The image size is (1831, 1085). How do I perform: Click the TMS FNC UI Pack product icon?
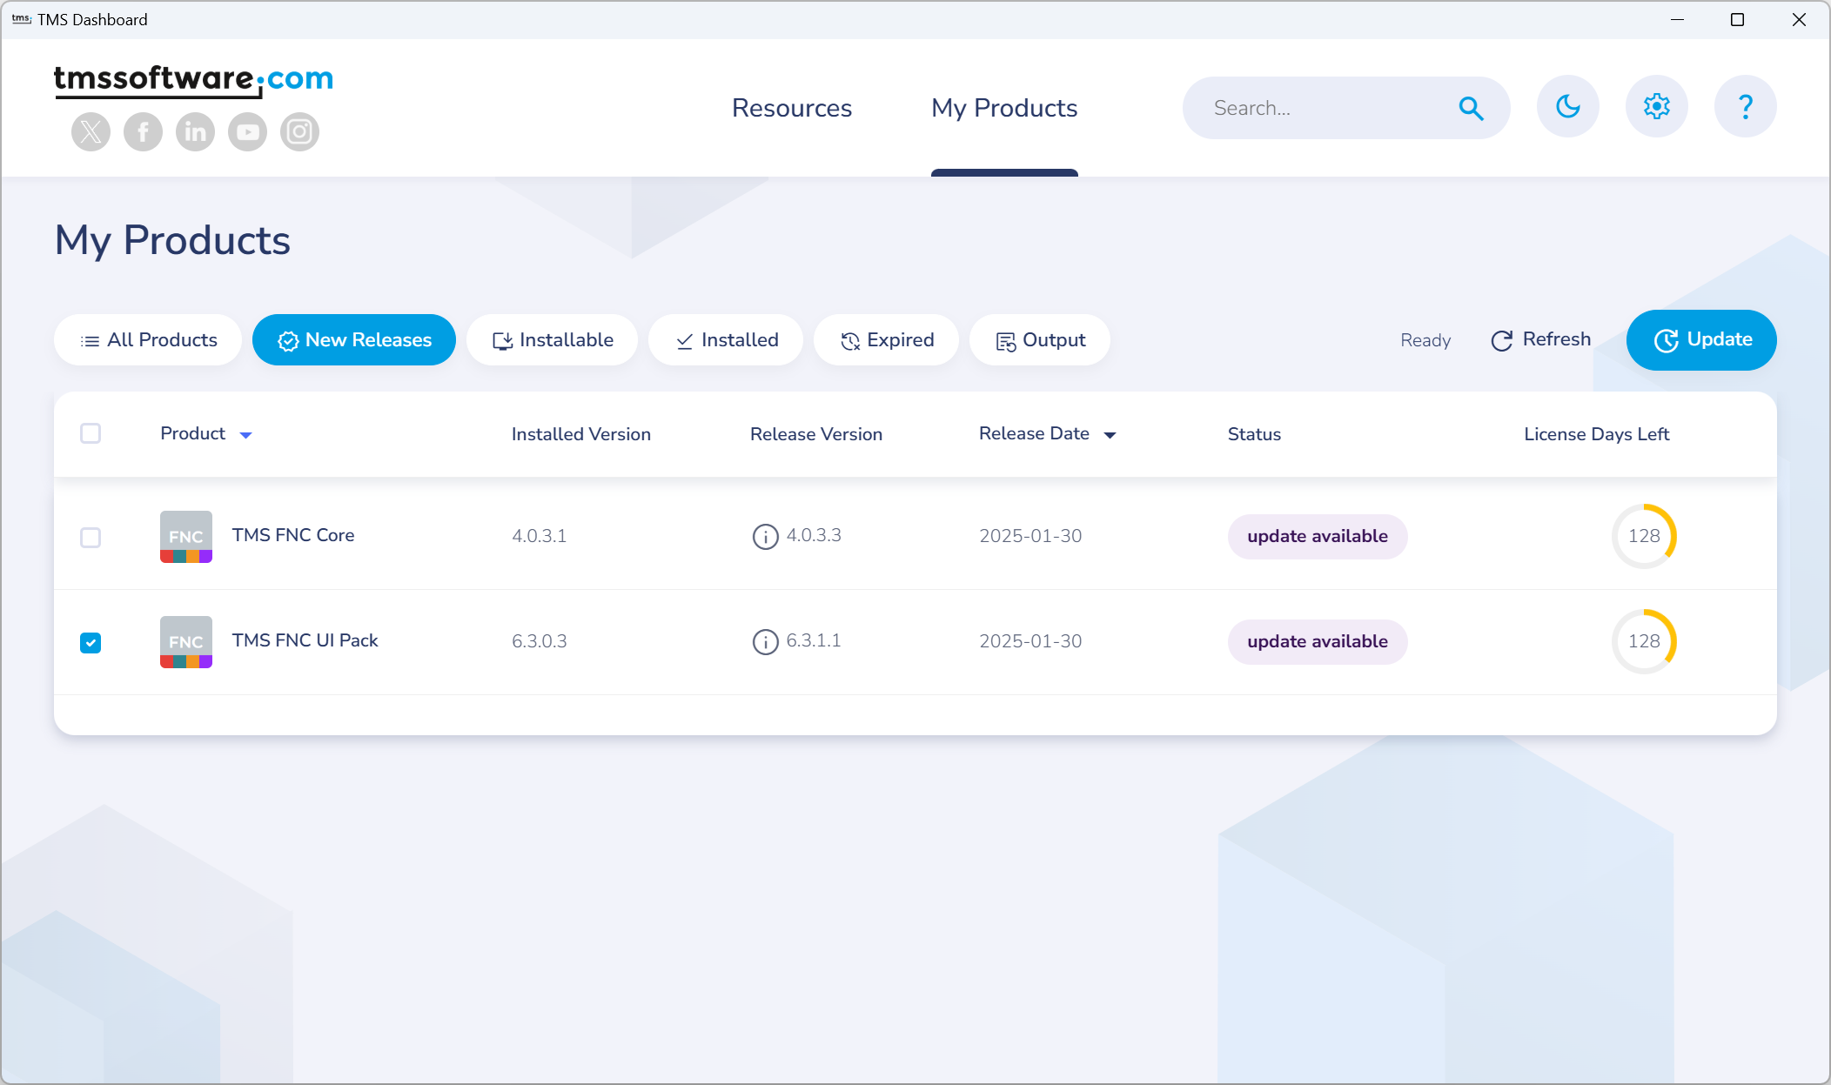pos(184,642)
